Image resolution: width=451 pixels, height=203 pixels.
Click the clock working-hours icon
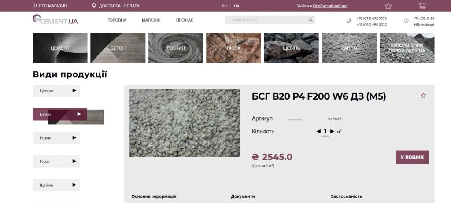(406, 21)
